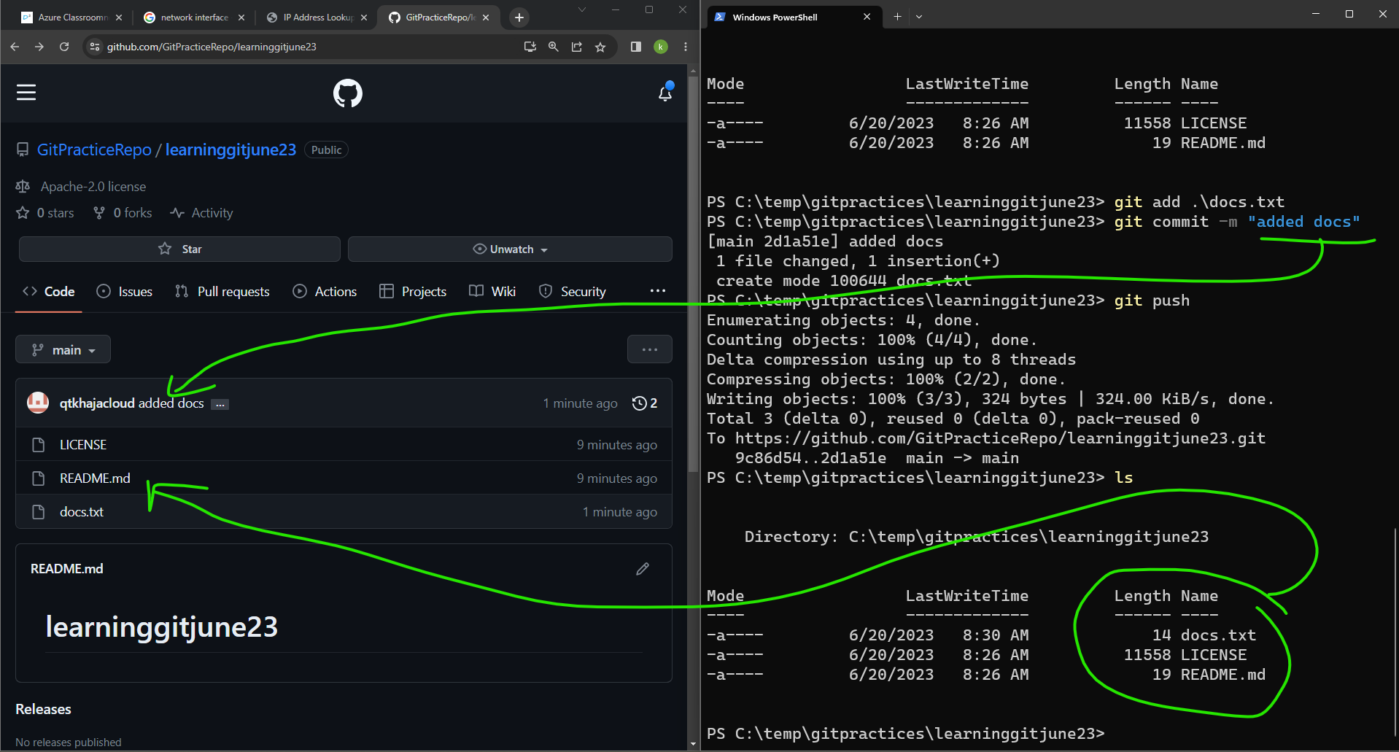Select the Projects tab
This screenshot has height=752, width=1399.
click(413, 292)
